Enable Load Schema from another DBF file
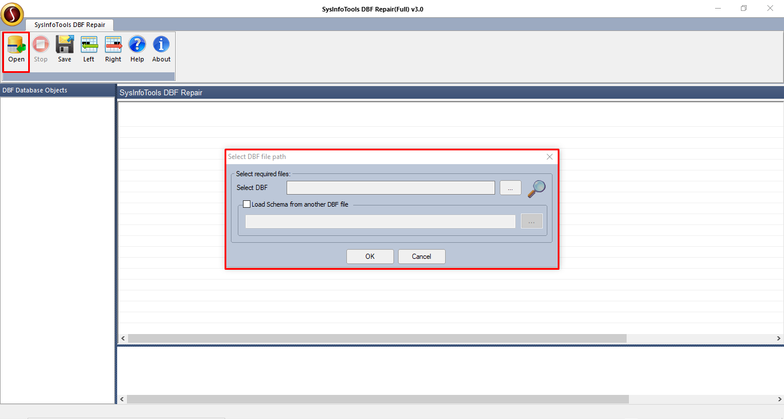Image resolution: width=784 pixels, height=419 pixels. (x=247, y=204)
